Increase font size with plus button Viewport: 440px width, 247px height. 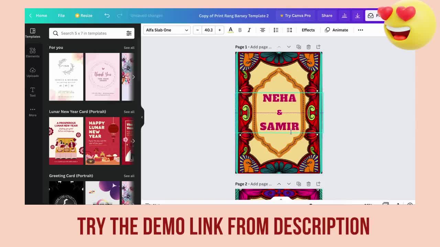tap(220, 30)
